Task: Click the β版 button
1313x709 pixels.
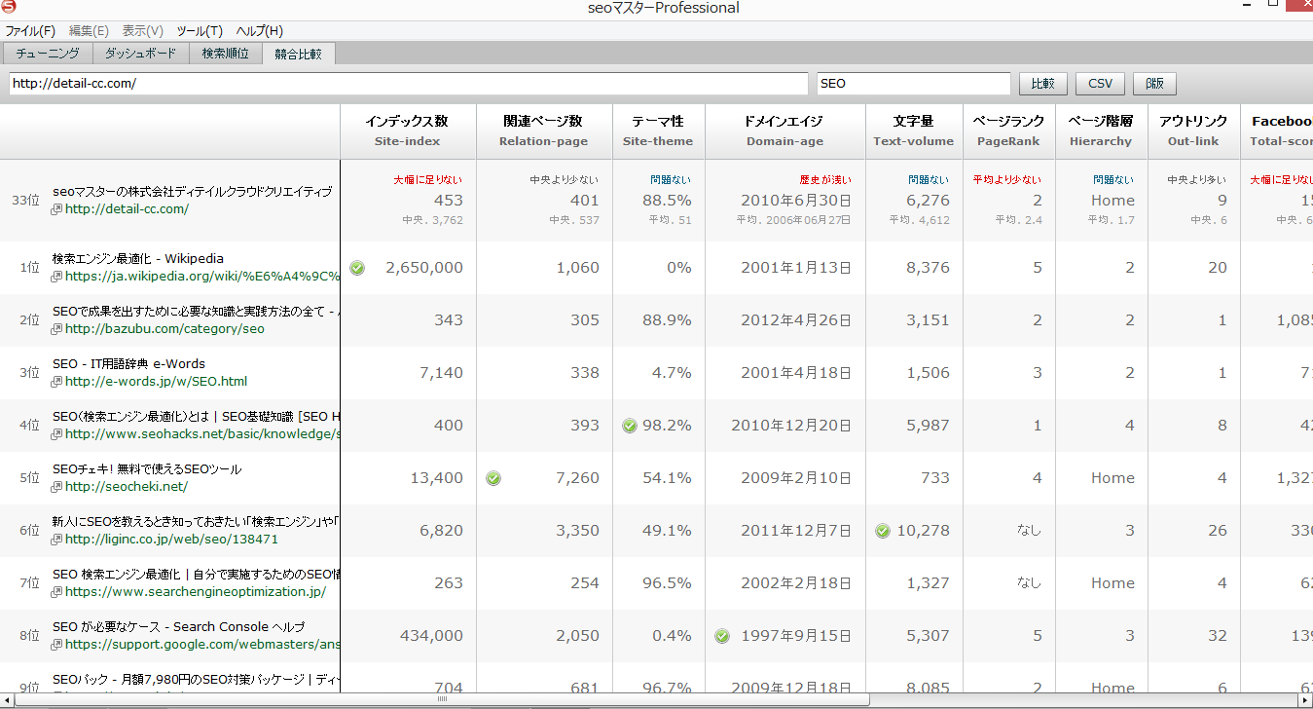Action: (x=1154, y=84)
